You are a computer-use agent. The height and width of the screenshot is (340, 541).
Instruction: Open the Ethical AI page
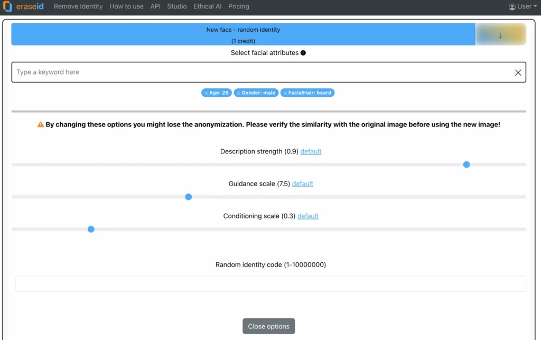click(208, 7)
